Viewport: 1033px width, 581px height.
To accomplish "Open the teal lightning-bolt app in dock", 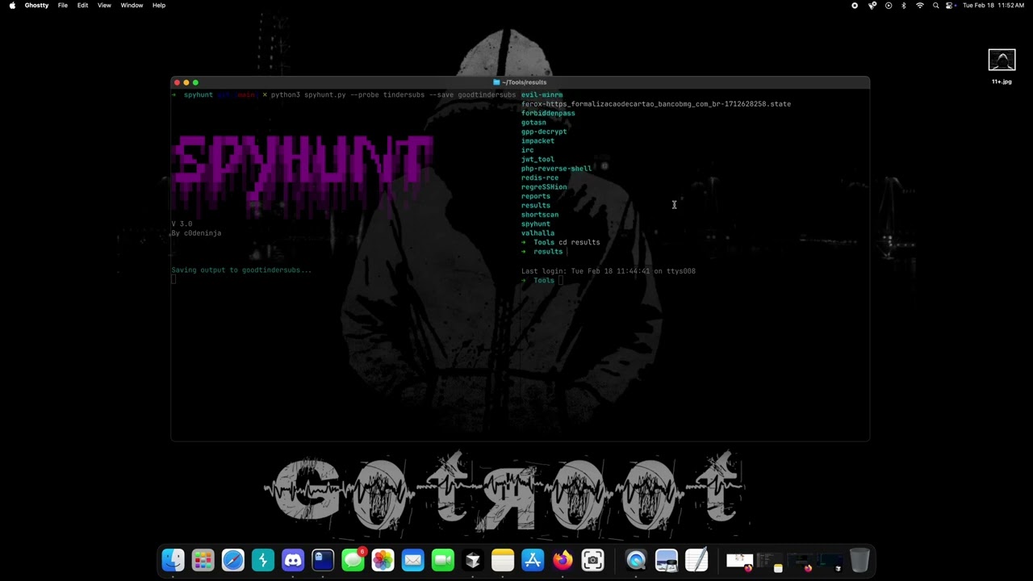I will click(263, 560).
